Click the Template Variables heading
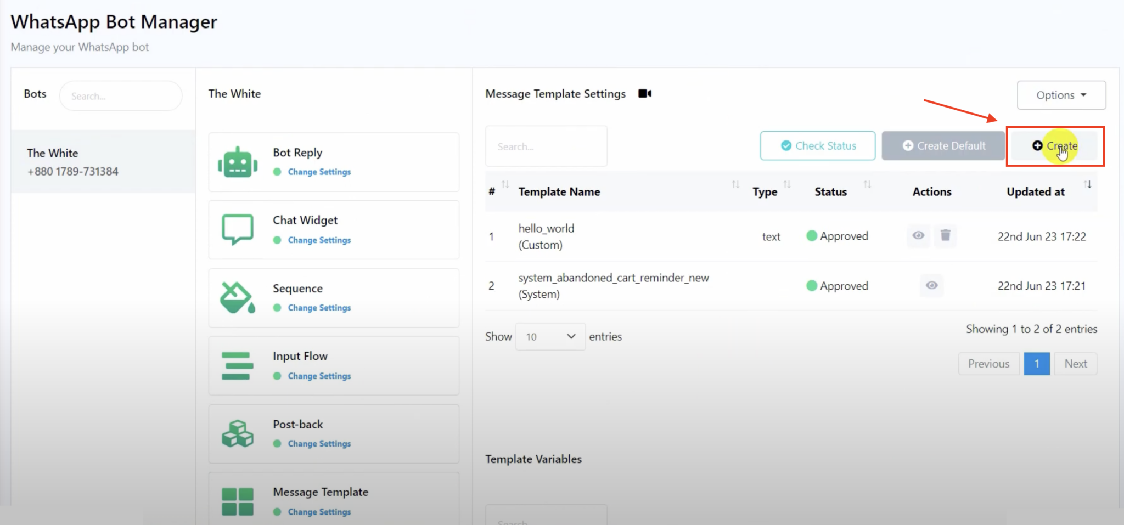The width and height of the screenshot is (1124, 525). (533, 459)
